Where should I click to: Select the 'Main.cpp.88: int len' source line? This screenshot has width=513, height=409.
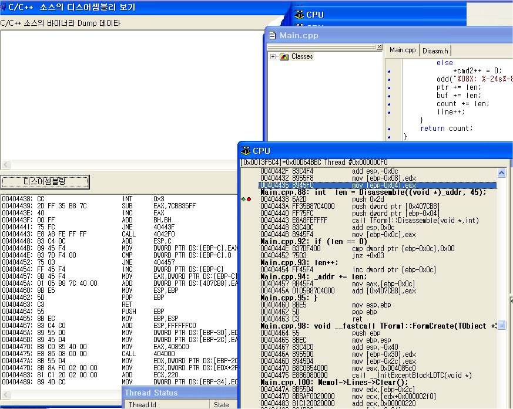(373, 192)
